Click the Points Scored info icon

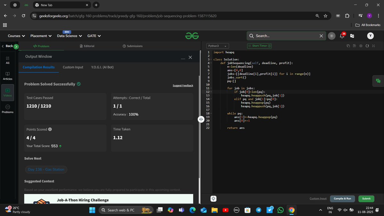(x=50, y=130)
